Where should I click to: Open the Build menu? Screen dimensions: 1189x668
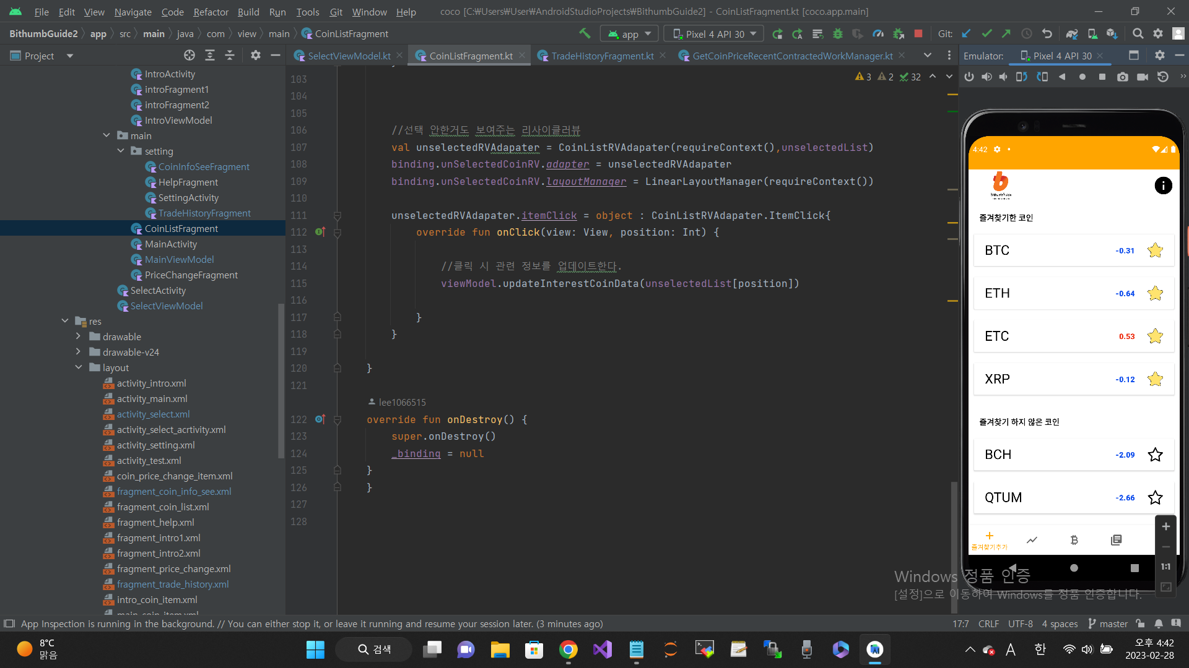pyautogui.click(x=248, y=12)
